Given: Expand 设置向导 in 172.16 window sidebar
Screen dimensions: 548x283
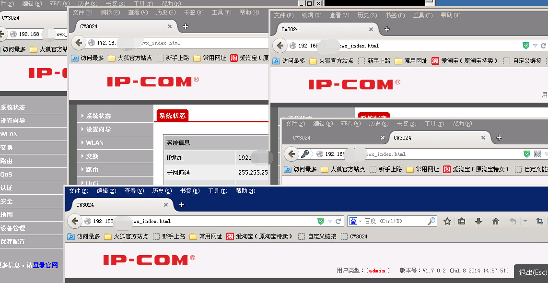Looking at the screenshot, I should (x=115, y=129).
